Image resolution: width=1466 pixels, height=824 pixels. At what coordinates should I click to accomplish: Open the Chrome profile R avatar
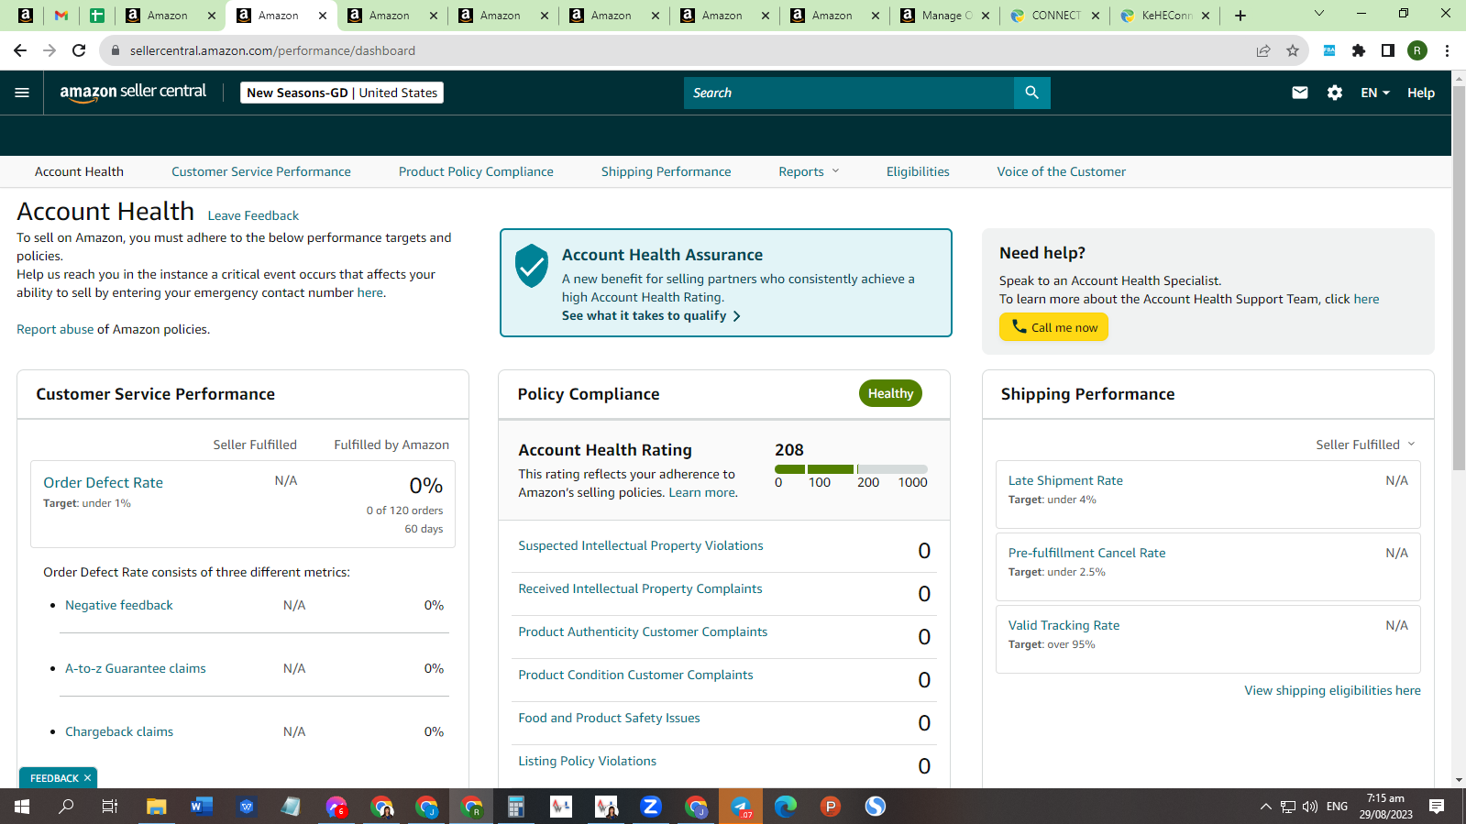point(1417,50)
